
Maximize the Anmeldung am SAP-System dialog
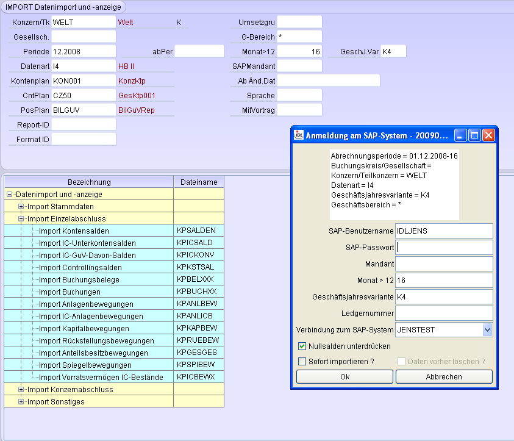(474, 135)
